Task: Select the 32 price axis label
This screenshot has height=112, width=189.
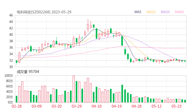Action: point(11,60)
